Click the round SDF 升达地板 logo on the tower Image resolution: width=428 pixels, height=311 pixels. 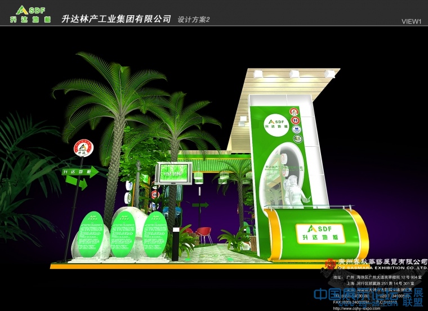(x=277, y=124)
